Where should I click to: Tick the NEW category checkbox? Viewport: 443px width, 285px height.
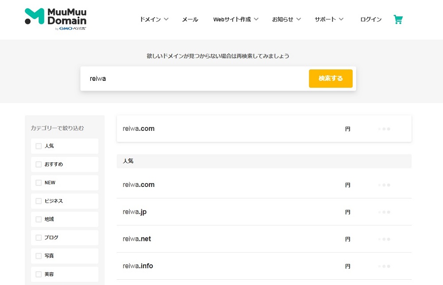click(39, 182)
